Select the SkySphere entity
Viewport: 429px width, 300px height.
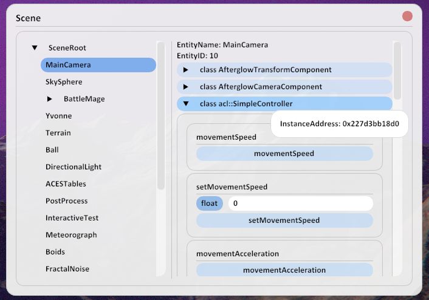pyautogui.click(x=64, y=82)
